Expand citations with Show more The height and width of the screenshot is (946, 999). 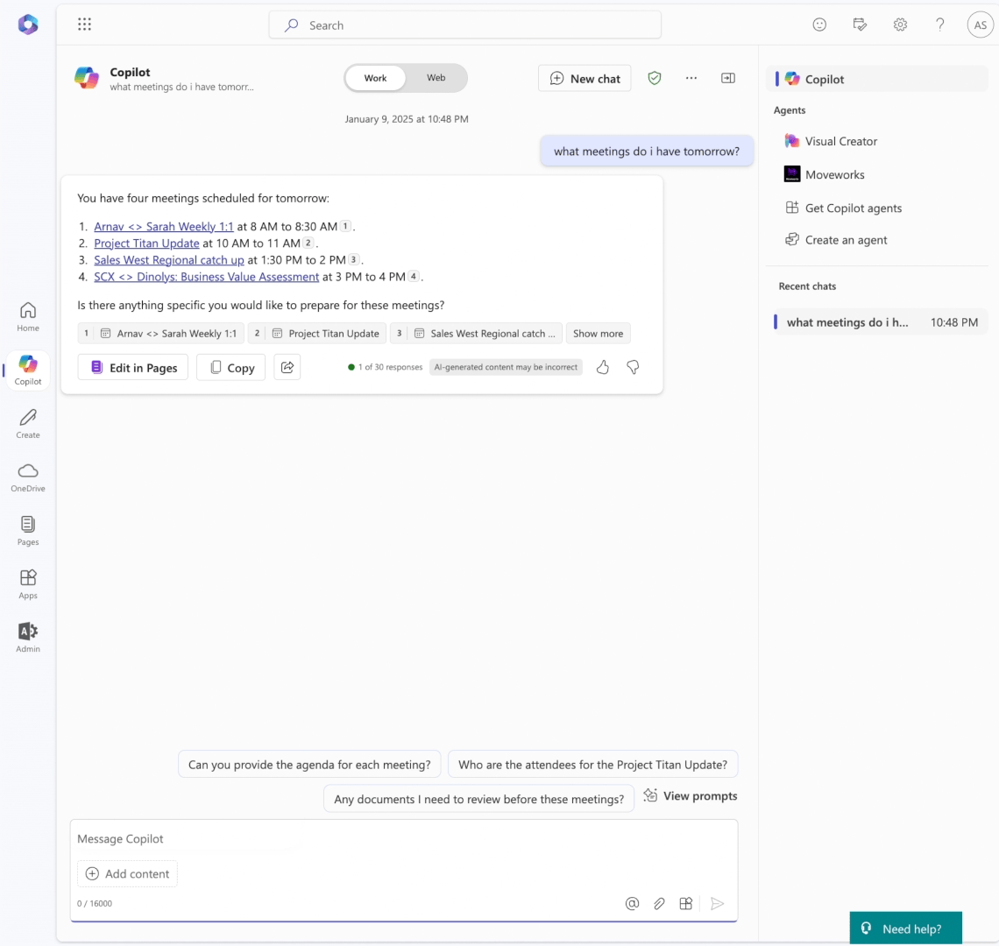coord(598,334)
